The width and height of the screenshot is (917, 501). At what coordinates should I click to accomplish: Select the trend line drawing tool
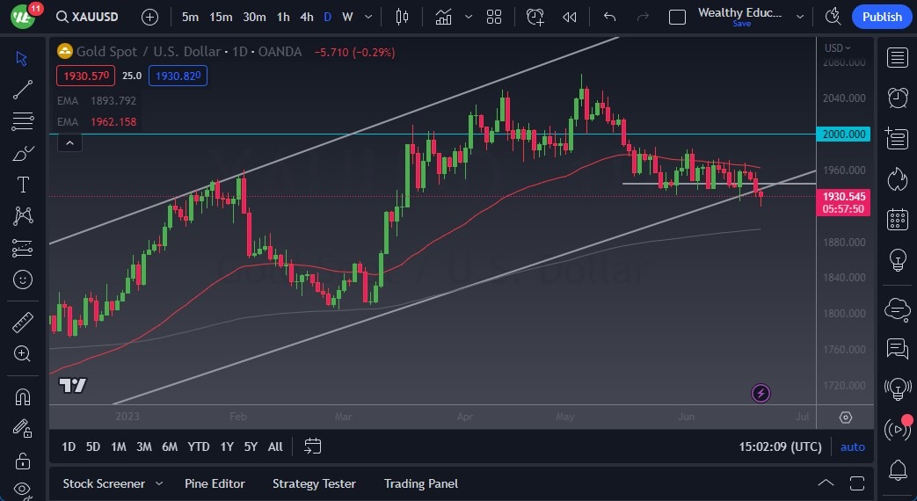click(x=23, y=89)
